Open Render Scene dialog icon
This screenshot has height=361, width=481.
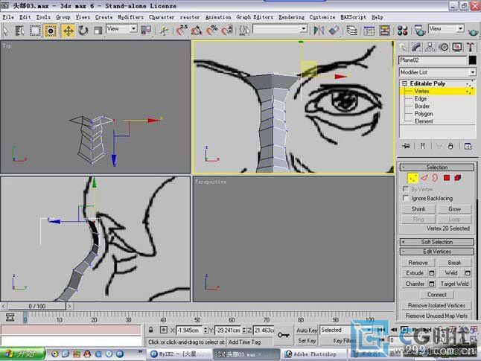click(420, 31)
